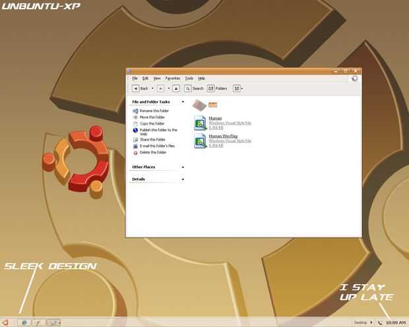Expand the Details section
The width and height of the screenshot is (409, 327).
click(183, 179)
